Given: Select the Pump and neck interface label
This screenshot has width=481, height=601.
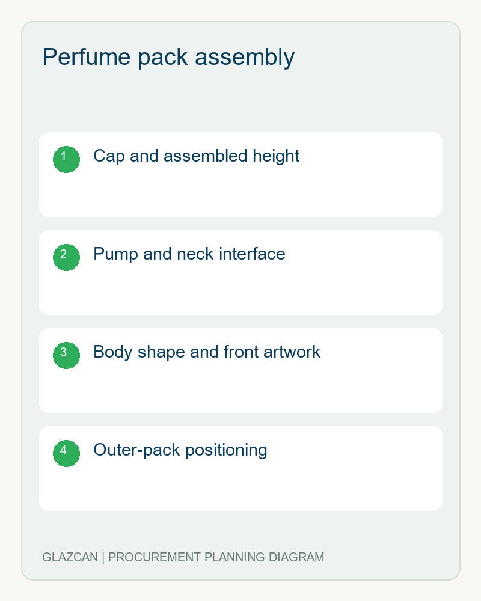Looking at the screenshot, I should (189, 254).
